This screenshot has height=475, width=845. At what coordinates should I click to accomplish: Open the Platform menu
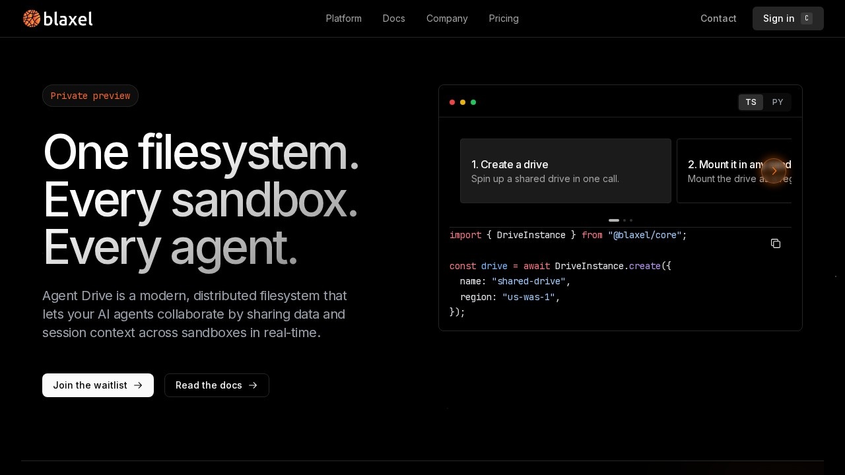coord(344,18)
